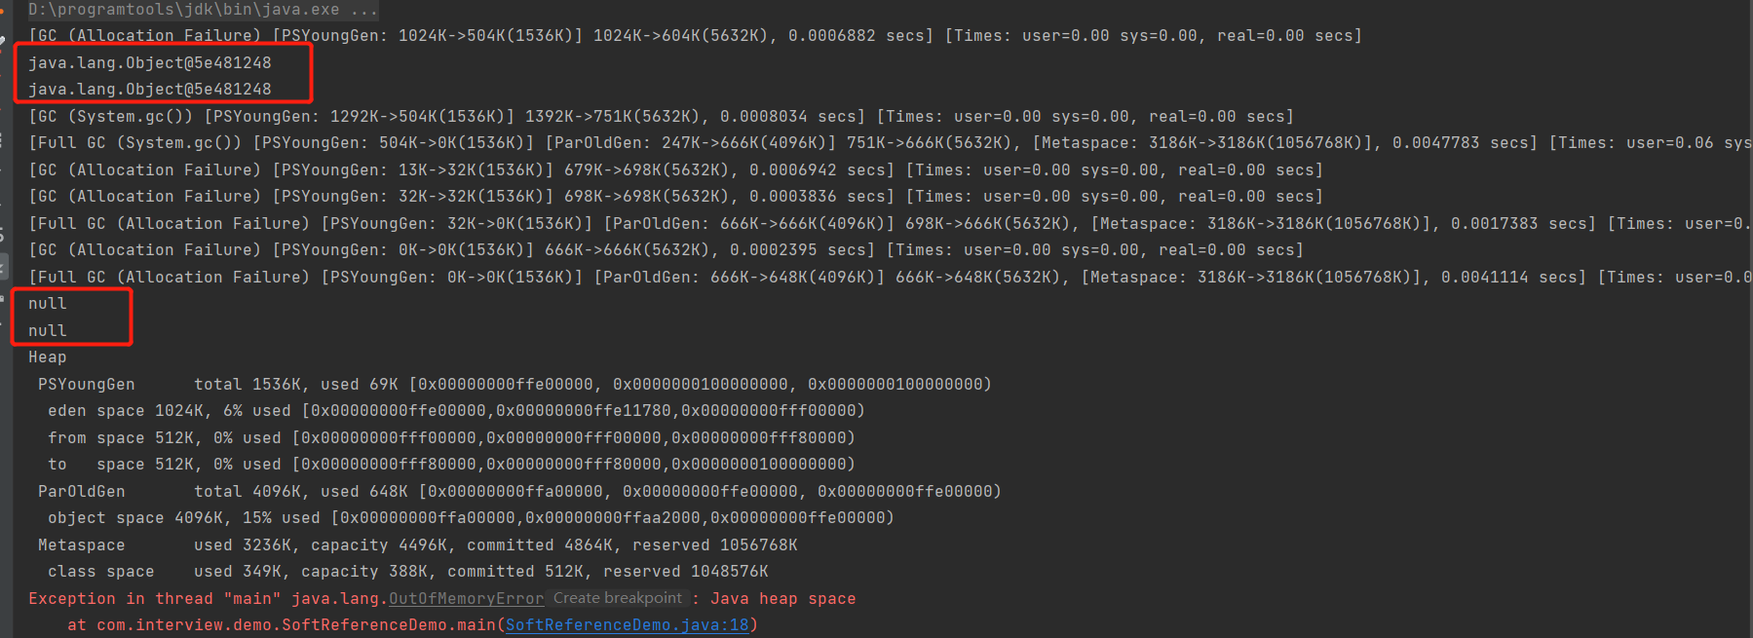Click the object space 4096K line

471,518
